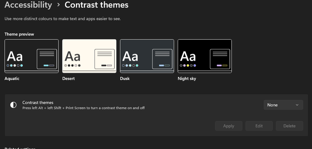Viewport: 312px width, 149px height.
Task: Select the Aquatic theme preview
Action: click(32, 56)
